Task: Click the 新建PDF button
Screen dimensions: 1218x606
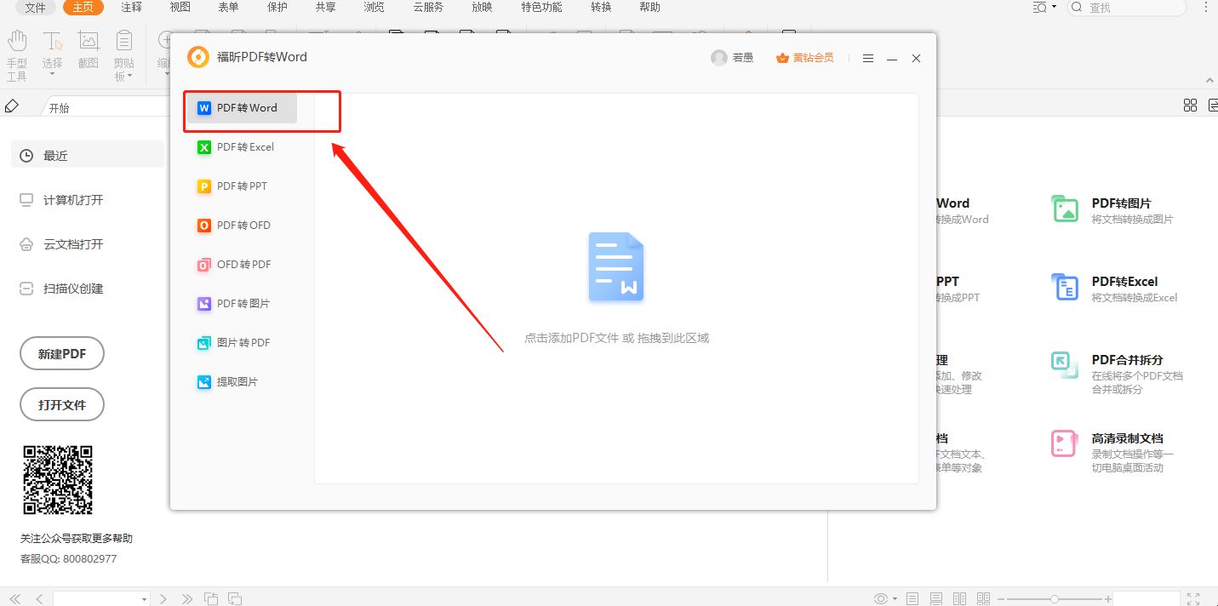Action: (x=61, y=352)
